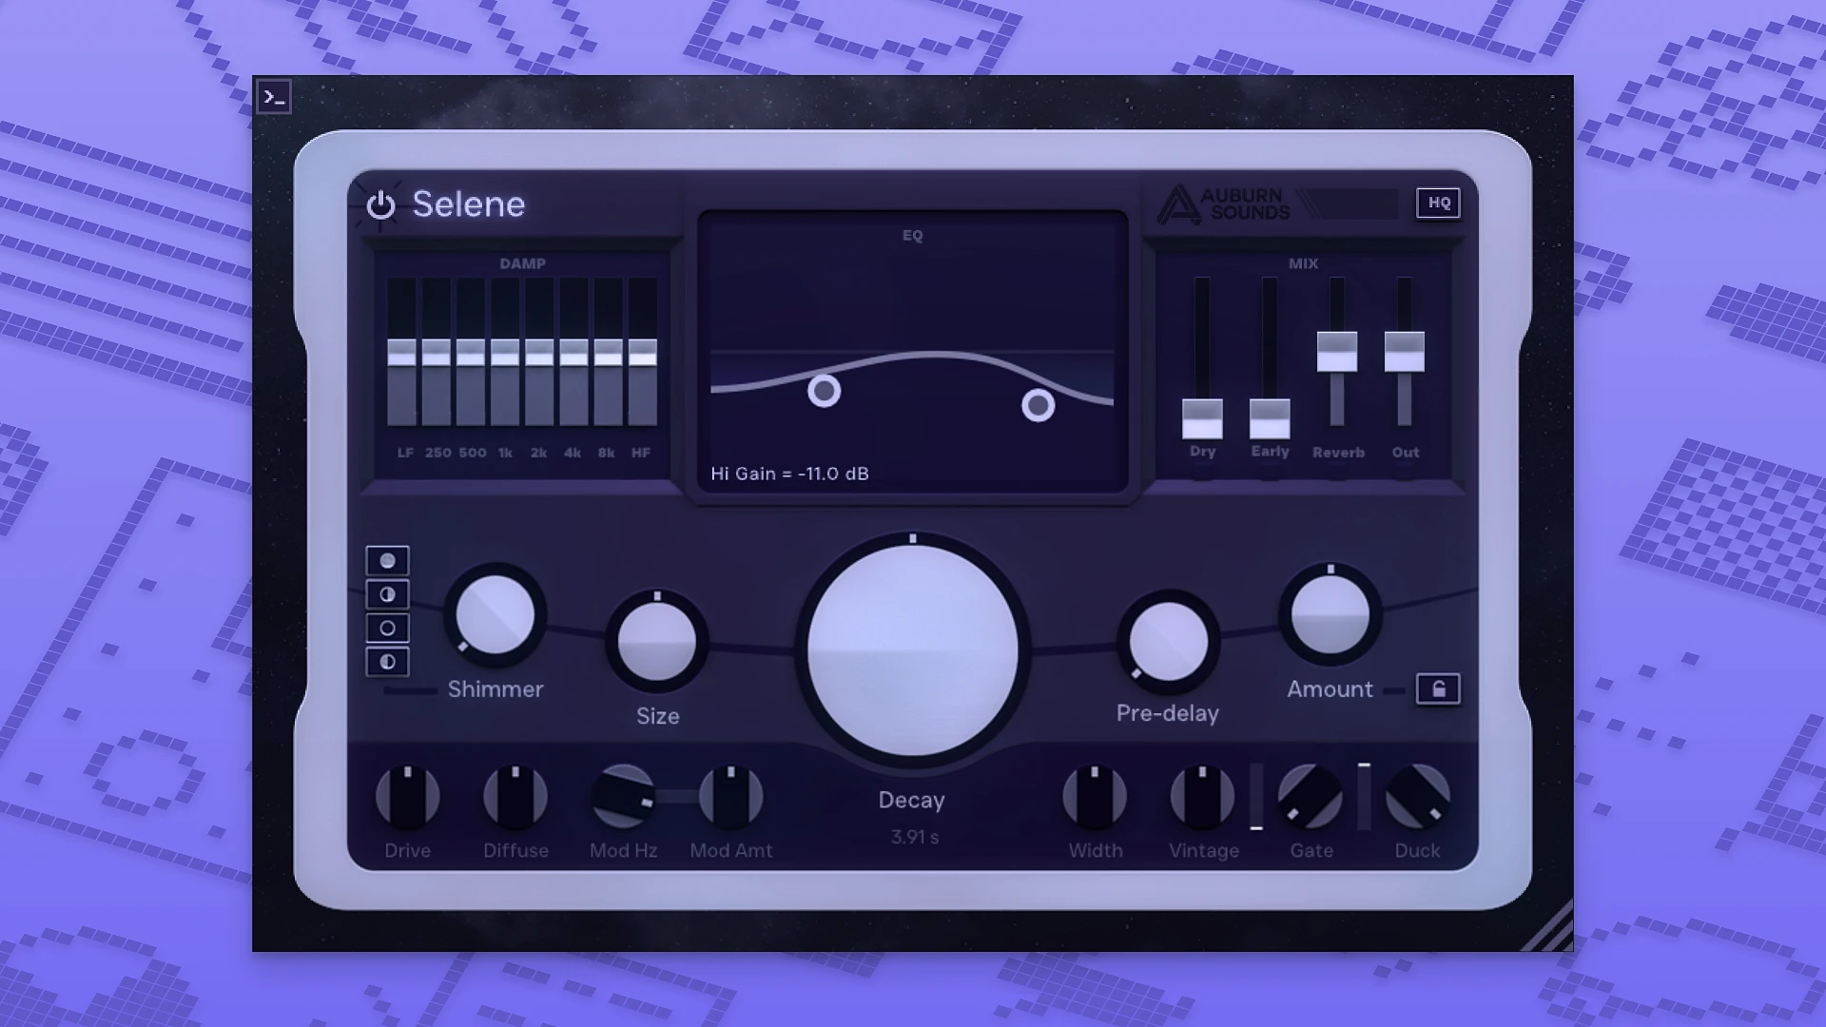Click the right EQ control point
Screen dimensions: 1826x1027
pyautogui.click(x=1039, y=407)
